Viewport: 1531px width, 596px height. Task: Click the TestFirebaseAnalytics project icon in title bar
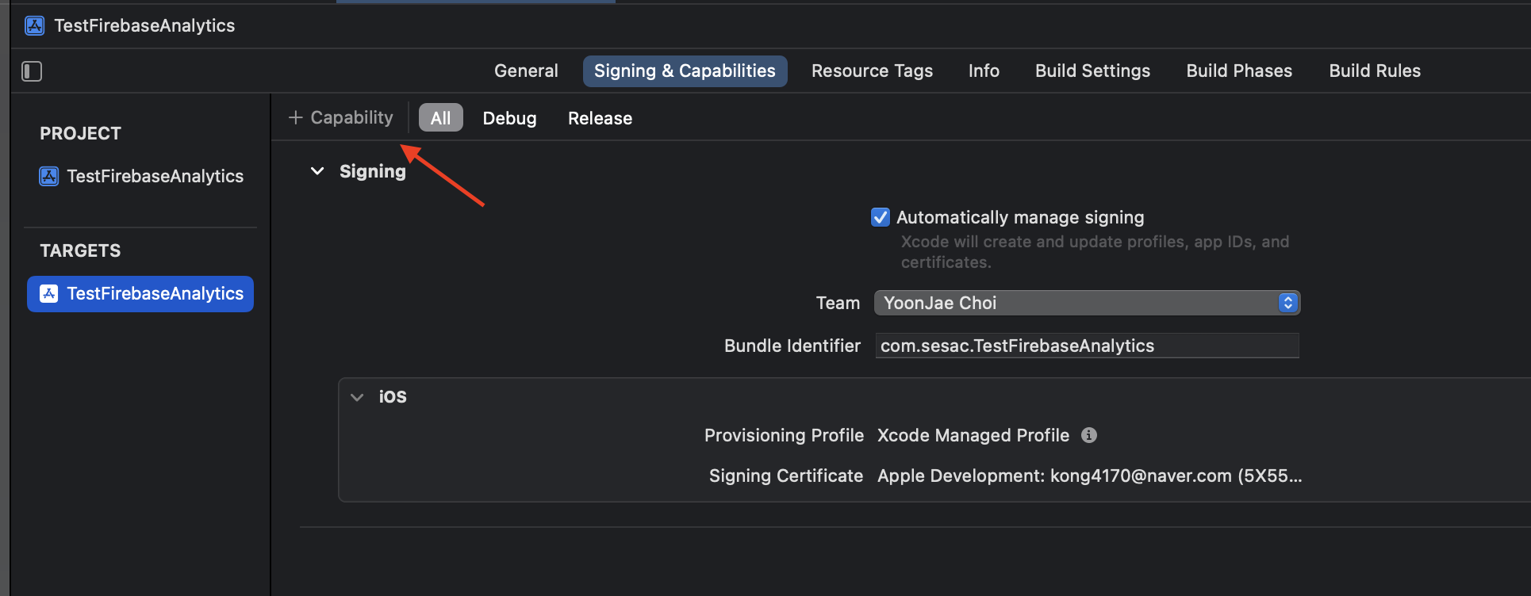click(x=34, y=25)
